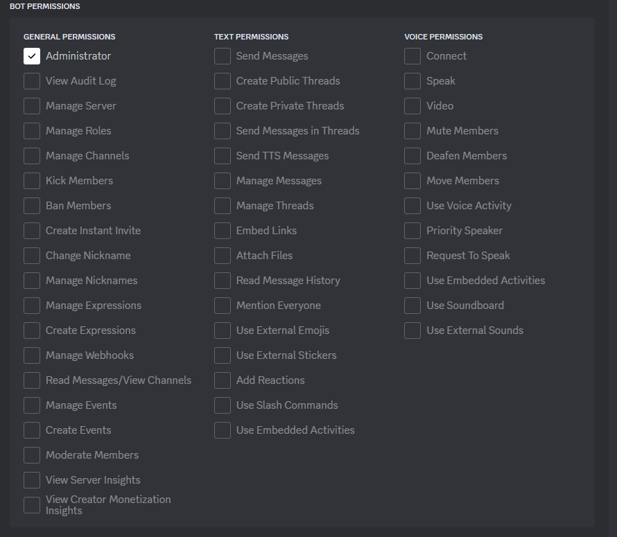Select Send Messages in Threads

point(223,131)
